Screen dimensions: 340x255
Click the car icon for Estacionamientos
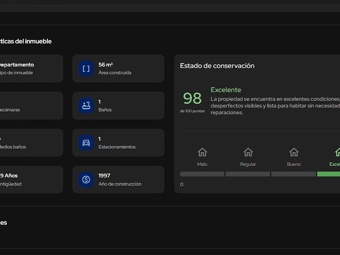point(86,143)
